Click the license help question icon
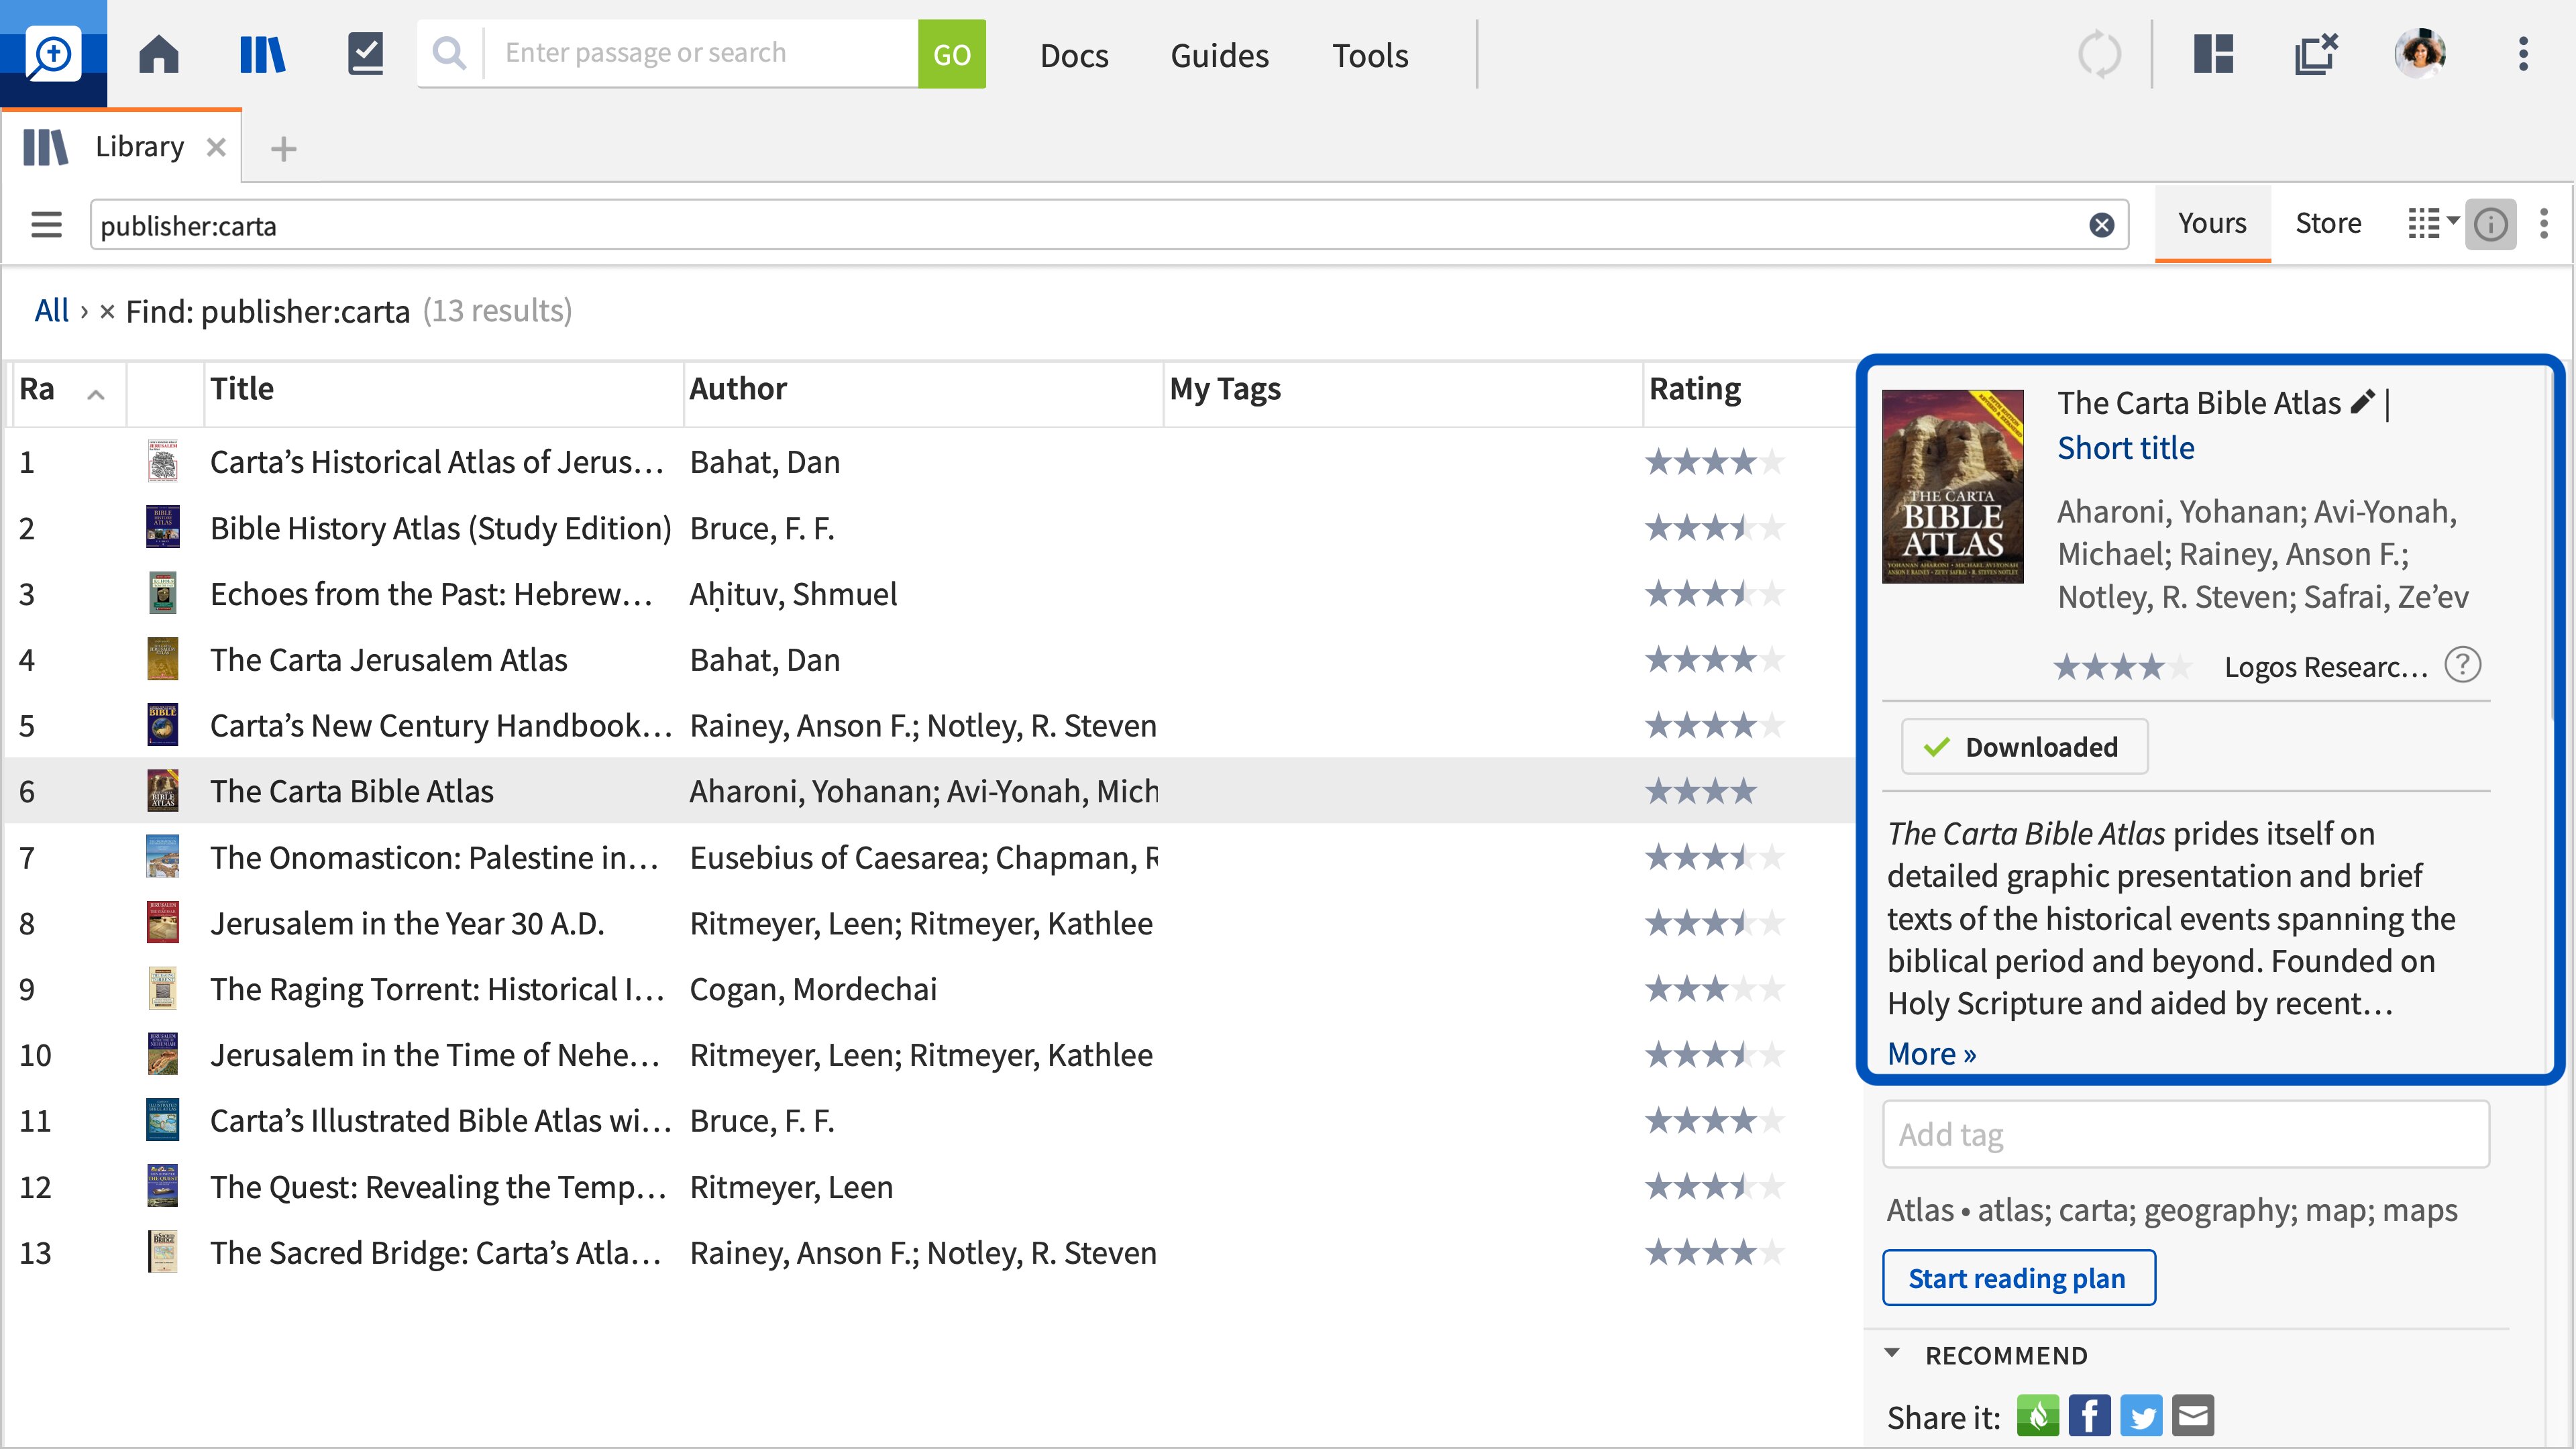2576x1449 pixels. pos(2463,665)
